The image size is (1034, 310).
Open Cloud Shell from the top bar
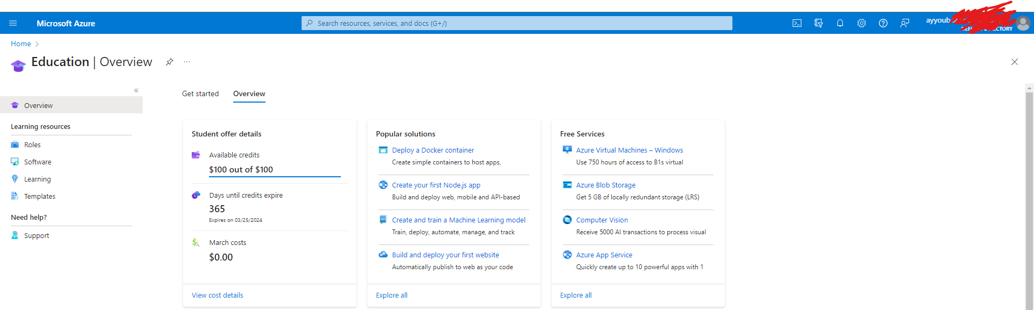tap(797, 23)
